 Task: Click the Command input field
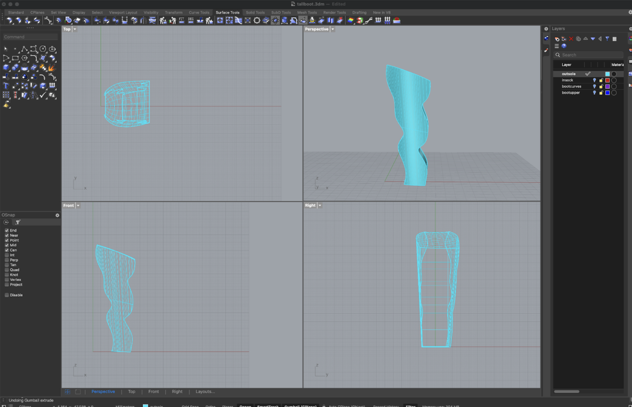30,37
